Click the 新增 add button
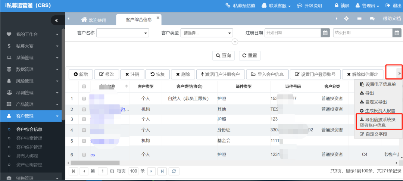This screenshot has width=403, height=181. pyautogui.click(x=81, y=74)
